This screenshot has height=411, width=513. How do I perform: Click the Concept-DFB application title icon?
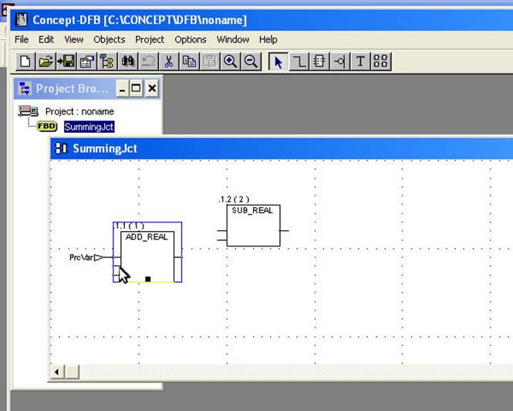[x=22, y=20]
